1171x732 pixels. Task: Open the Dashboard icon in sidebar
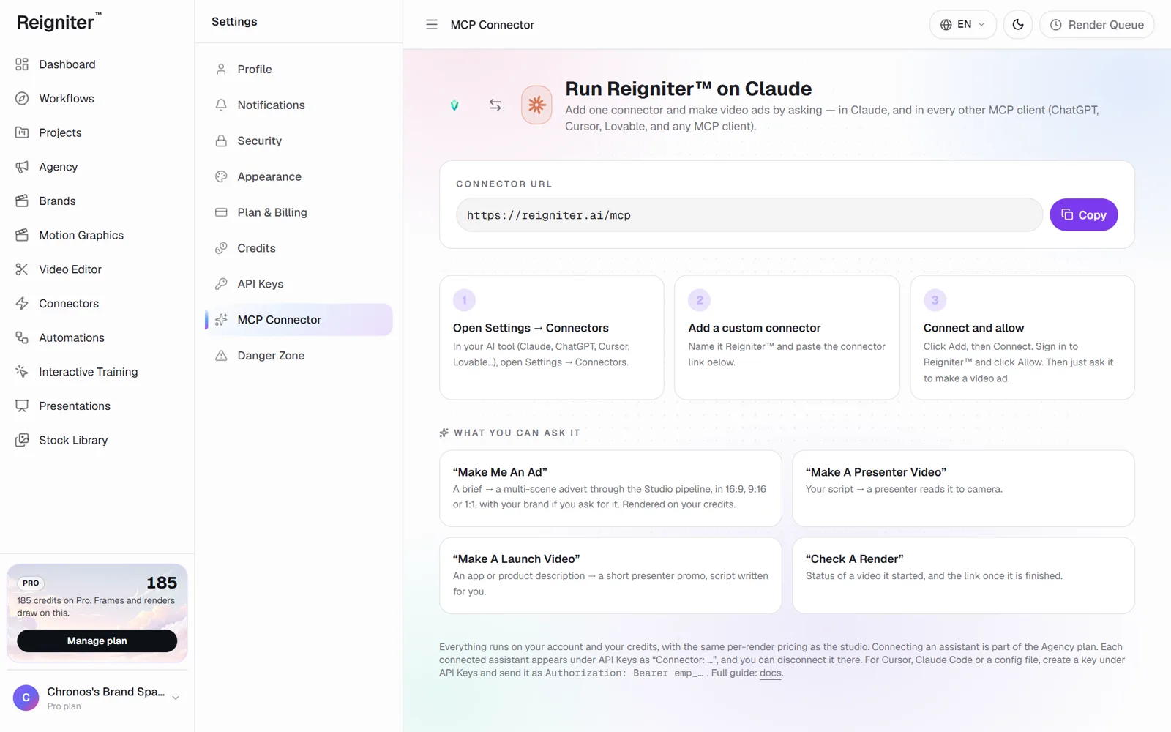point(22,64)
